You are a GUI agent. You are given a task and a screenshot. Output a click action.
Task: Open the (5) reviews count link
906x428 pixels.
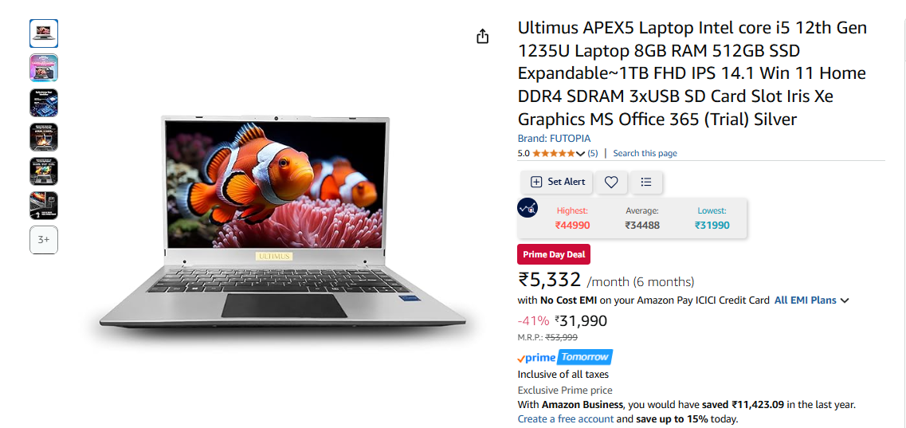[593, 154]
